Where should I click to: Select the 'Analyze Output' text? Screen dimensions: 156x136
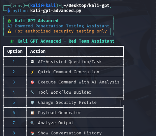click(56, 123)
